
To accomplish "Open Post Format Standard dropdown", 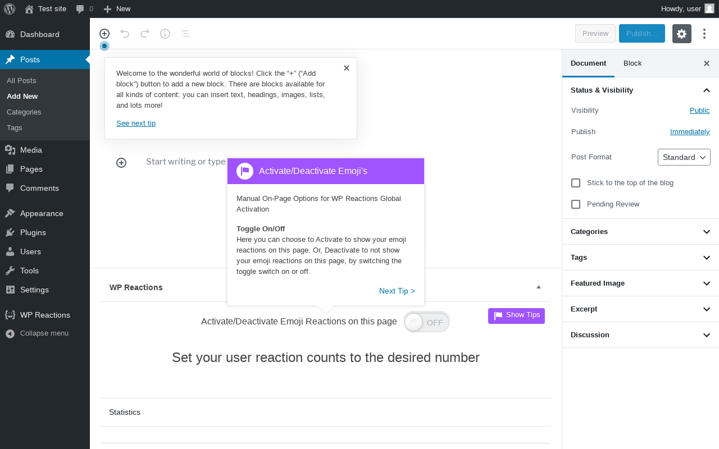I will pos(684,157).
